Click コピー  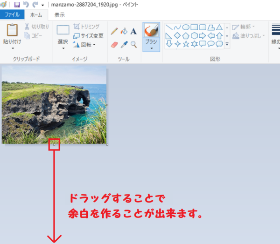click(33, 36)
